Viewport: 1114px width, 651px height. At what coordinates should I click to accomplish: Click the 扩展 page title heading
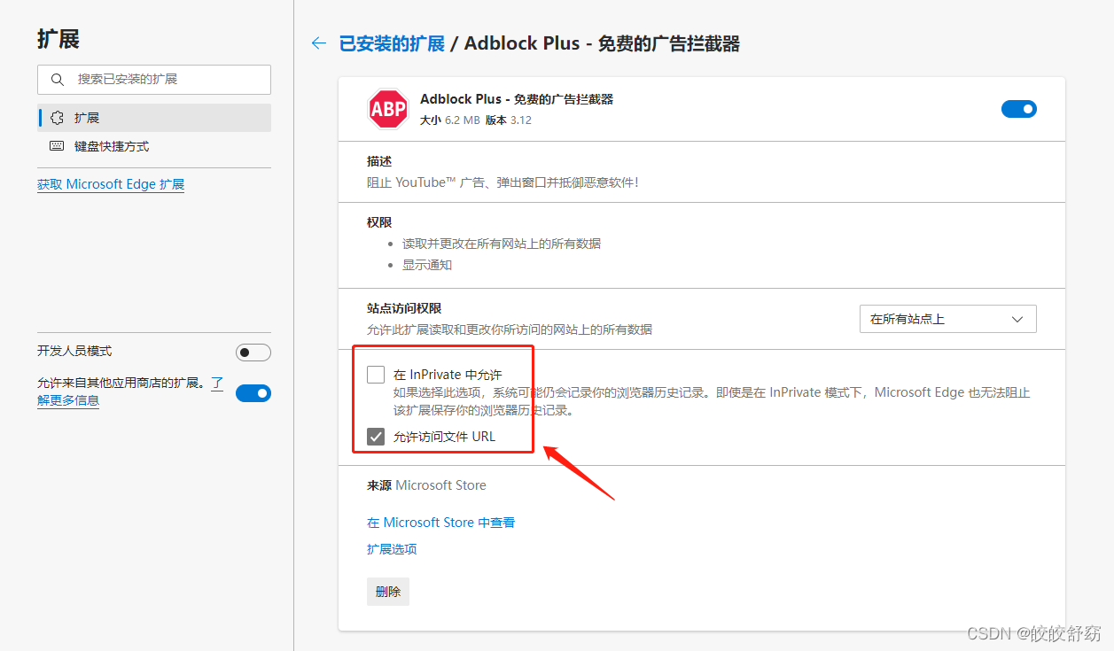point(58,39)
